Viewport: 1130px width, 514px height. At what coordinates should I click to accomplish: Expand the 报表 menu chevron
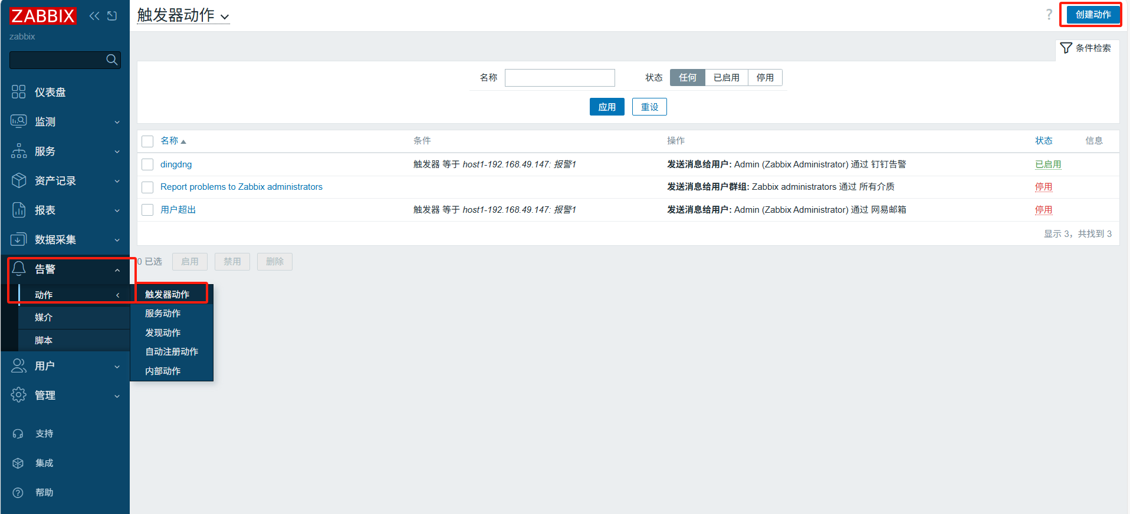pos(117,210)
